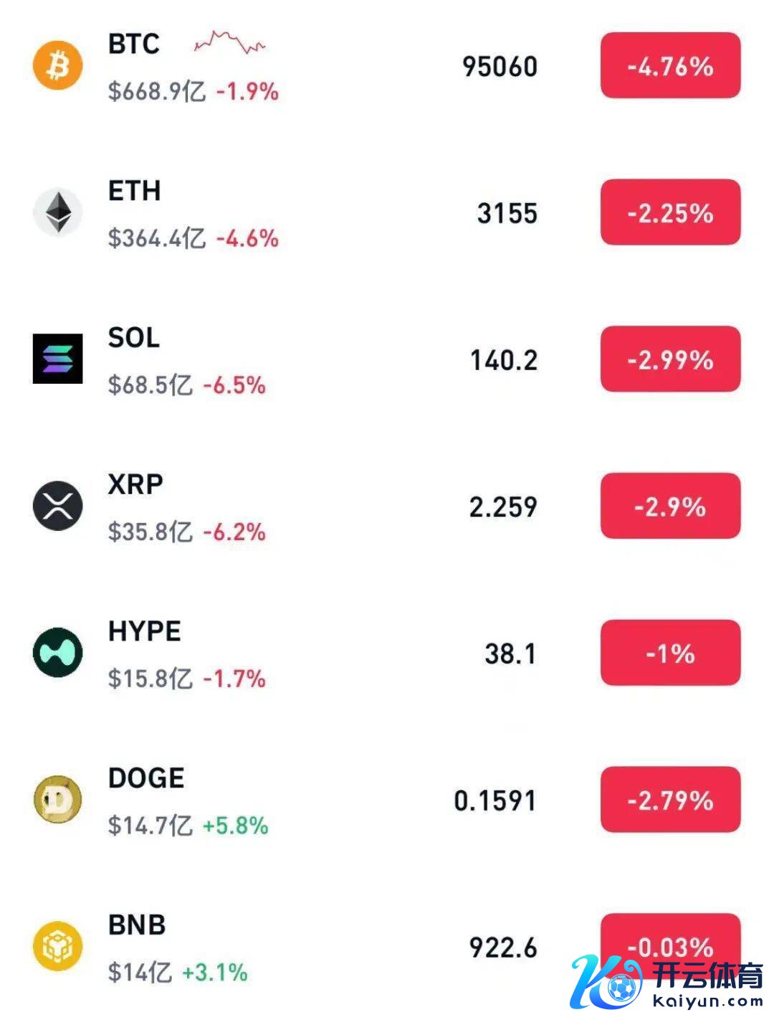This screenshot has height=1025, width=774.
Task: Click DOGE's -2.79% change button
Action: (x=670, y=800)
